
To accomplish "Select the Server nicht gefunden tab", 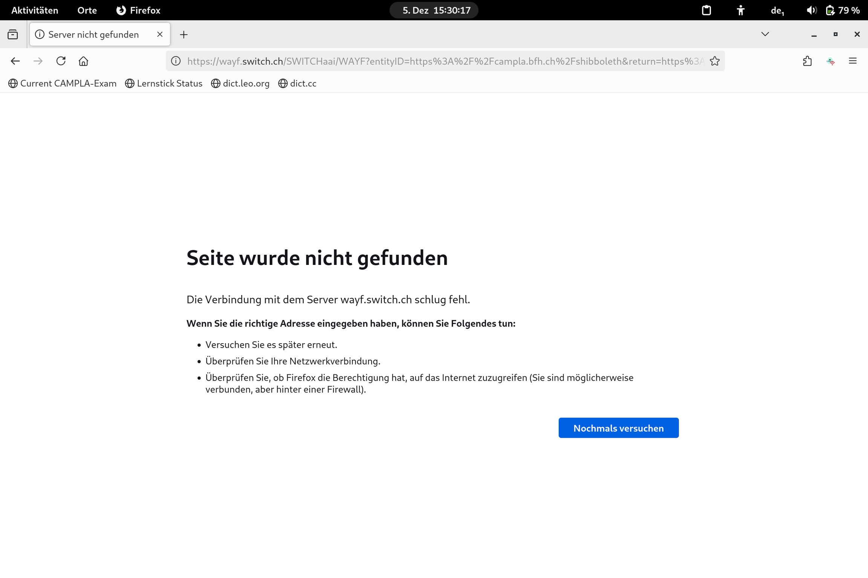I will [93, 35].
